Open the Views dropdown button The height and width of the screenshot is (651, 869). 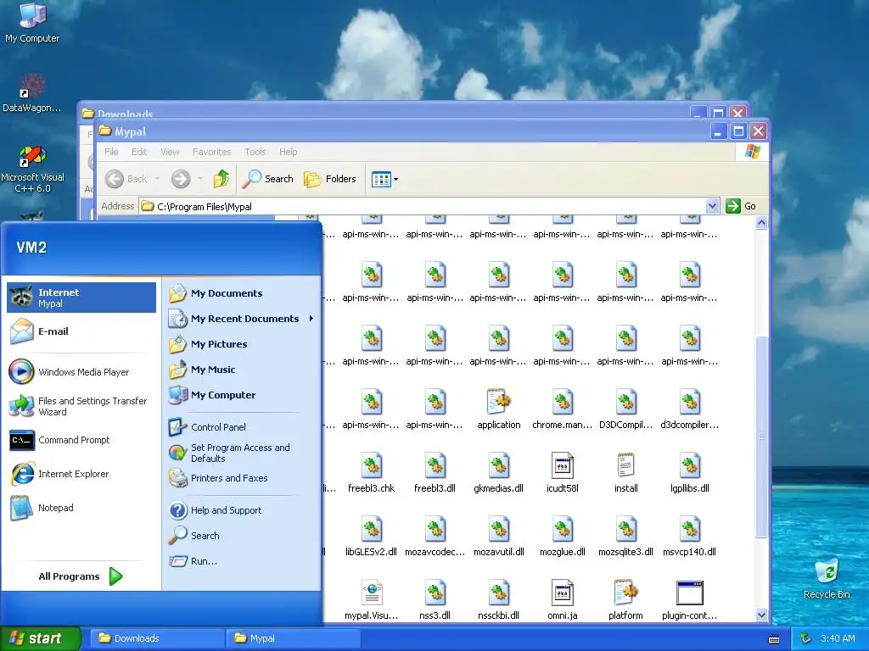[x=385, y=179]
